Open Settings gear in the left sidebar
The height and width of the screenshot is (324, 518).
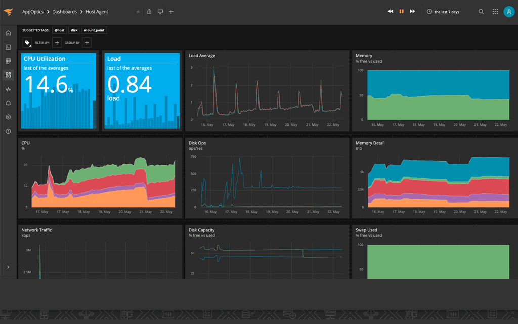click(x=8, y=117)
